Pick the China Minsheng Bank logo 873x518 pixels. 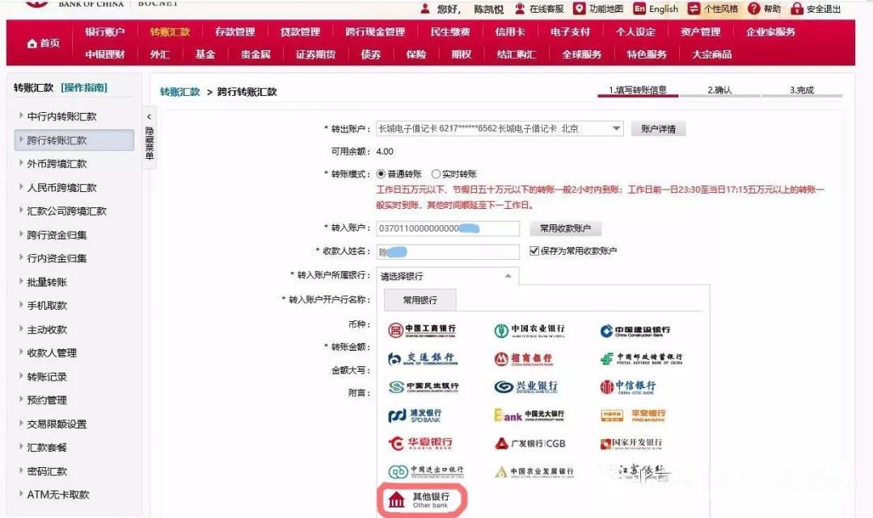(x=424, y=386)
